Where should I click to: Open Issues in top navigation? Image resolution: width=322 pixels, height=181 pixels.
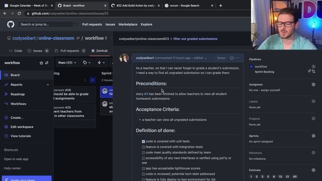click(110, 25)
